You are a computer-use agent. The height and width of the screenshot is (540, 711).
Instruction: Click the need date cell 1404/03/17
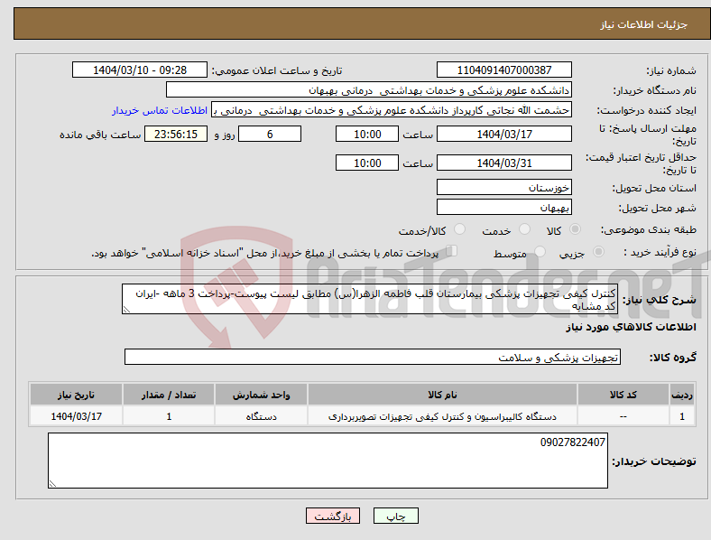point(76,416)
